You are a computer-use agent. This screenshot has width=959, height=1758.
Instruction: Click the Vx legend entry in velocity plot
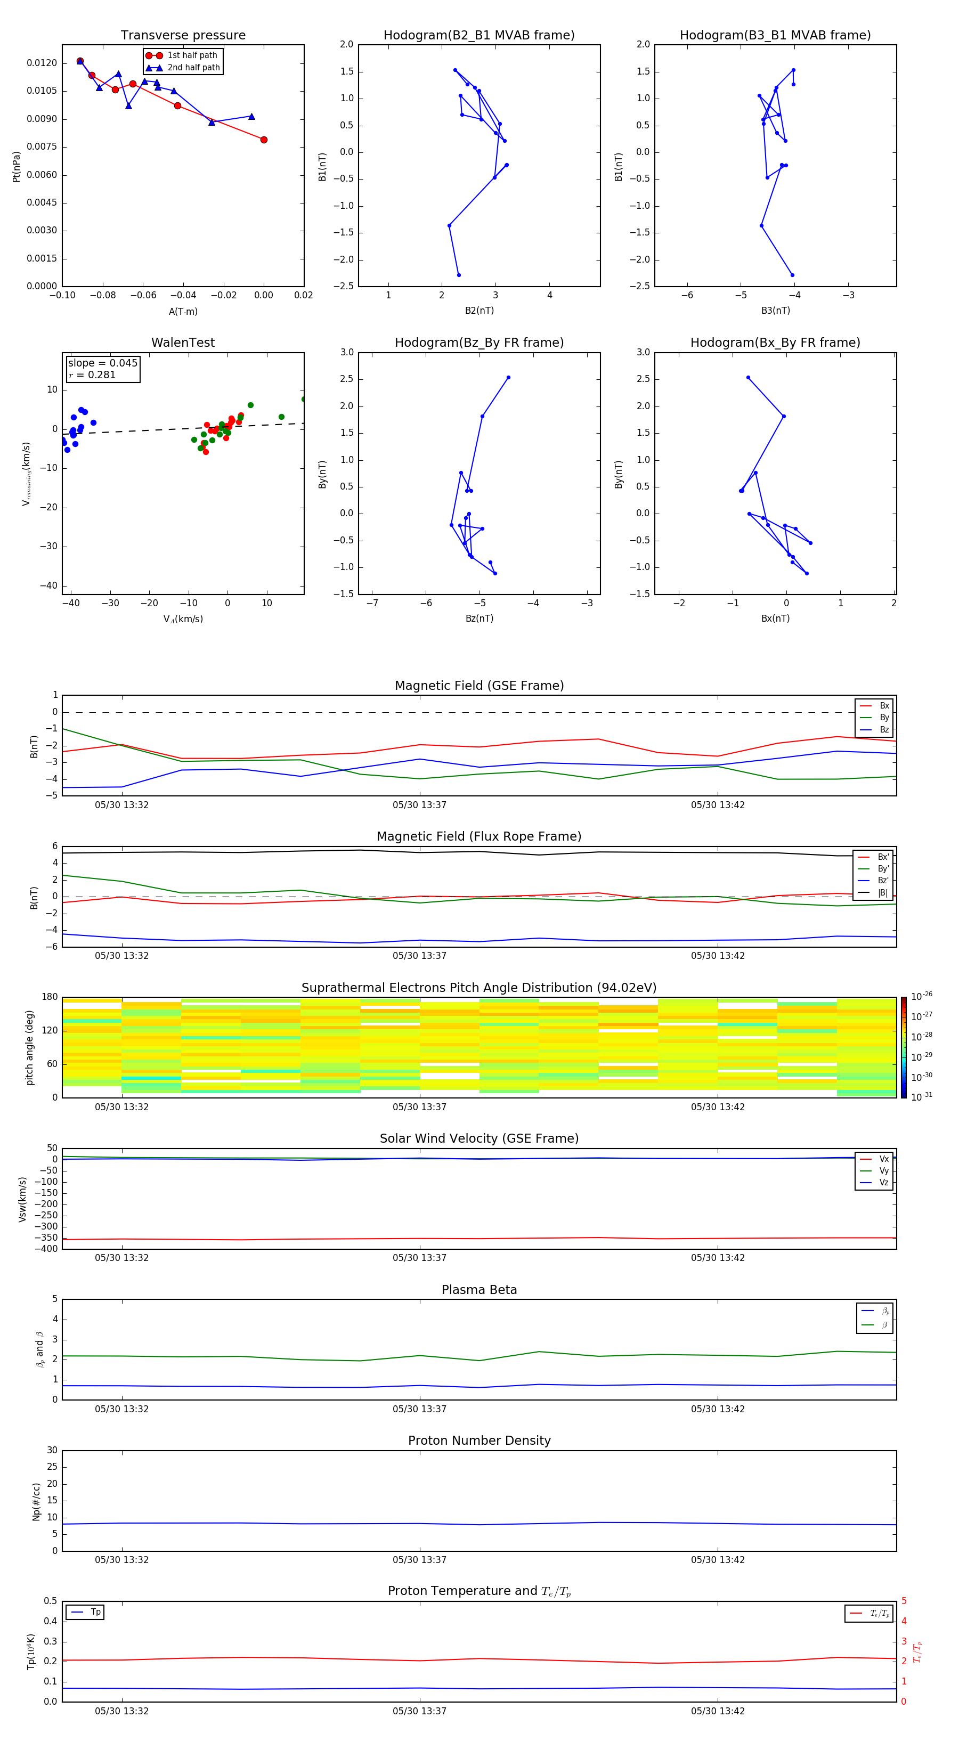click(x=874, y=1159)
